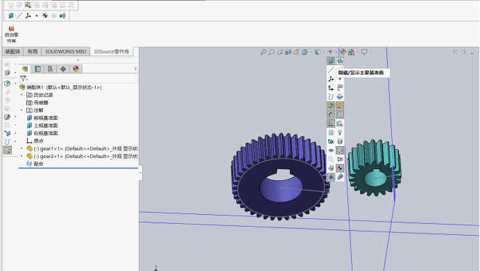This screenshot has height=271, width=480.
Task: Expand the 历史记录 tree node
Action: (22, 95)
